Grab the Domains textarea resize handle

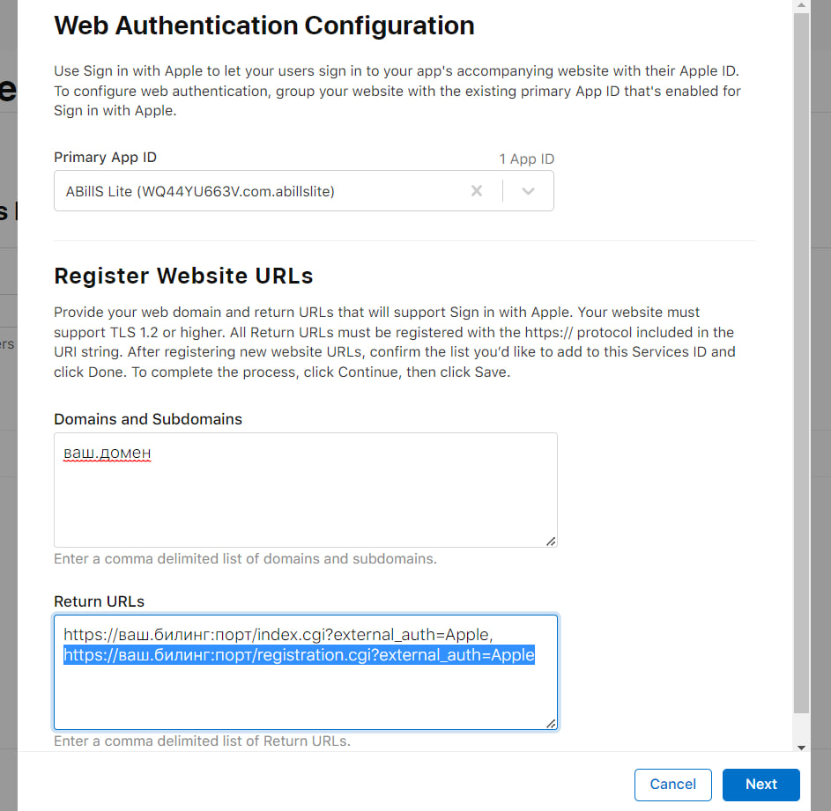tap(551, 542)
